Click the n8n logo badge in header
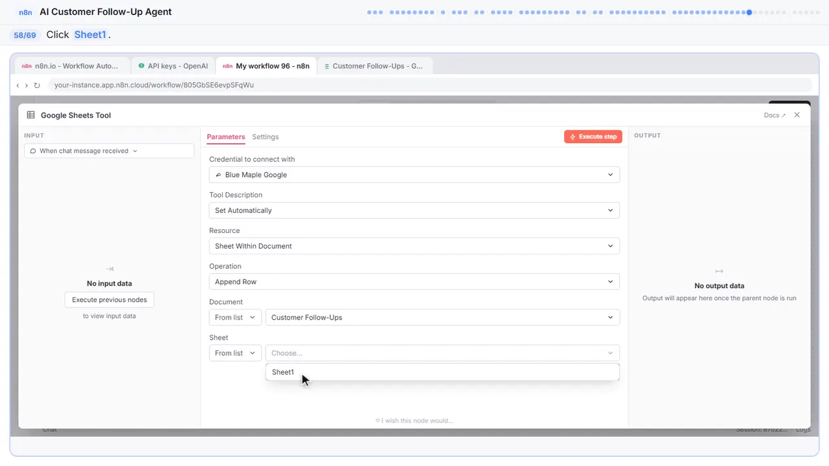The image size is (829, 466). (26, 12)
